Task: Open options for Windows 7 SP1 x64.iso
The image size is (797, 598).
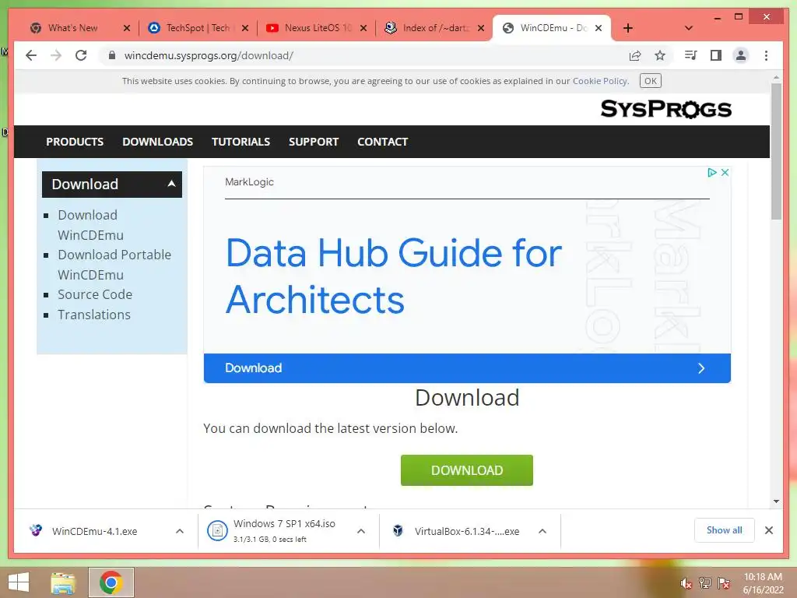Action: tap(361, 531)
